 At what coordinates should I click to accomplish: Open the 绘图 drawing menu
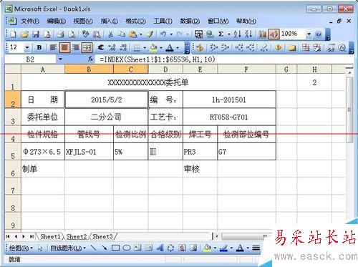tap(21, 248)
